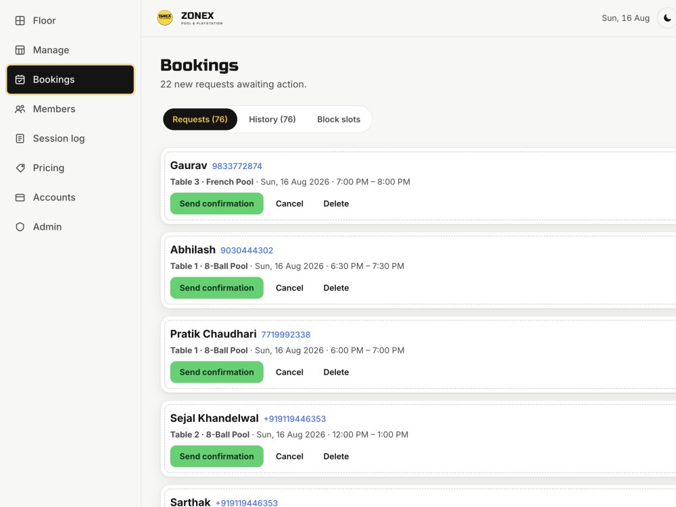676x507 pixels.
Task: Click '22 new requests awaiting action' text
Action: pyautogui.click(x=233, y=84)
